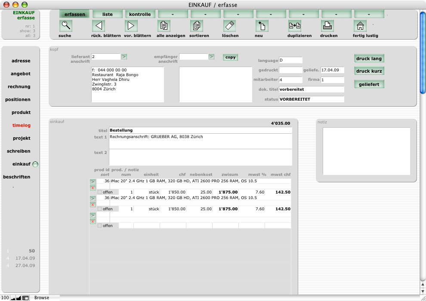This screenshot has width=426, height=301.
Task: Switch to the kontrolle tab
Action: [x=140, y=14]
